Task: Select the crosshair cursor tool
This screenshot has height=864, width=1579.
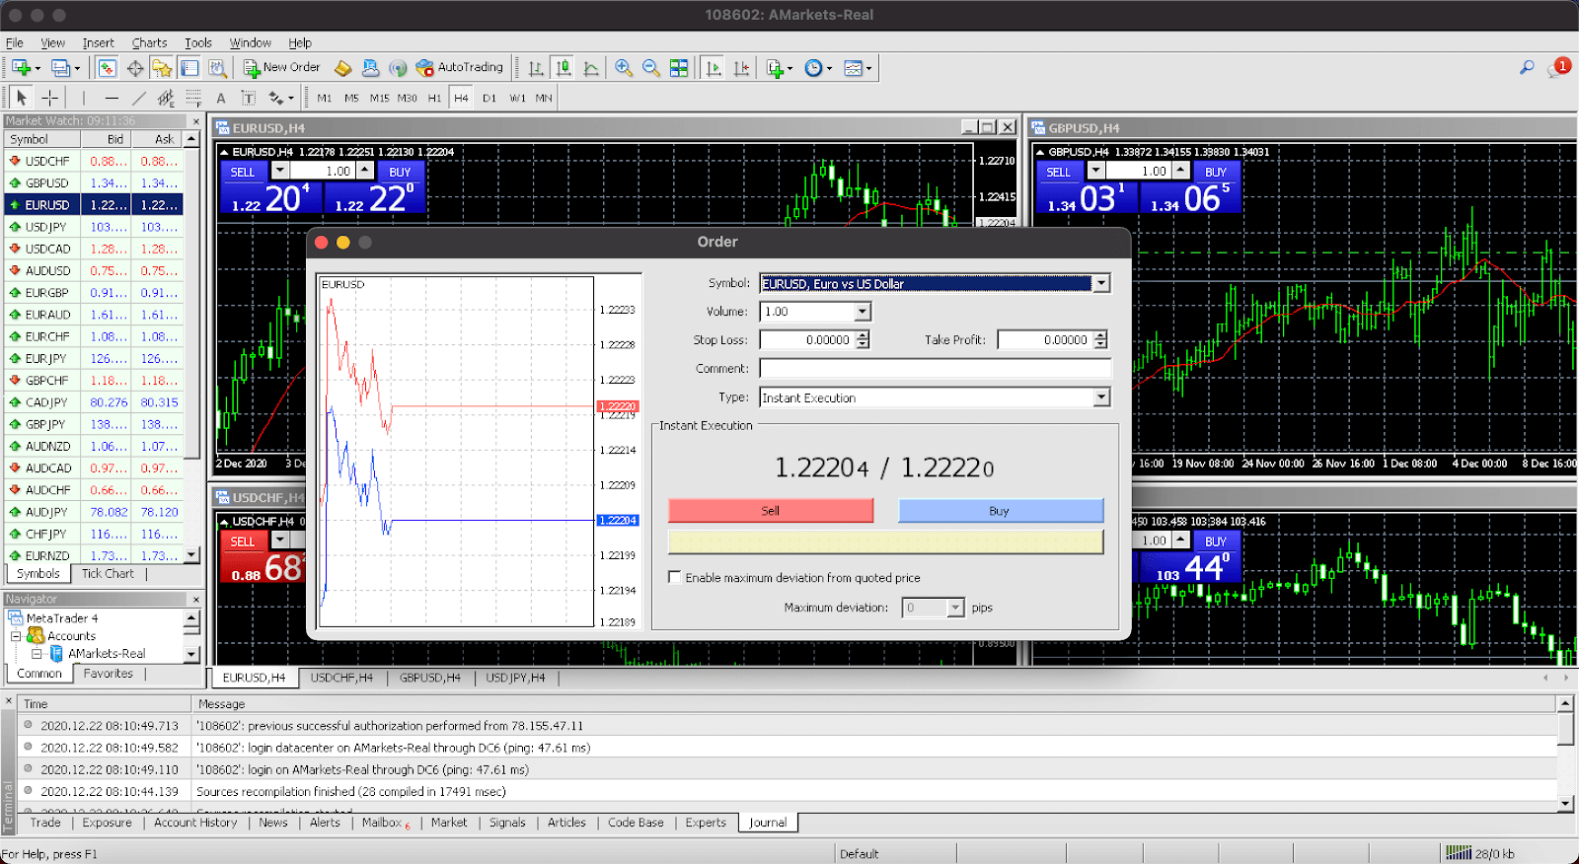Action: point(49,98)
